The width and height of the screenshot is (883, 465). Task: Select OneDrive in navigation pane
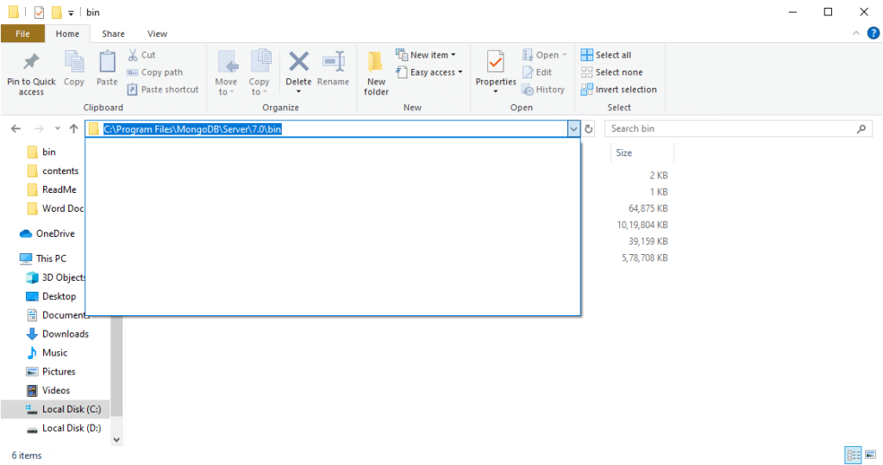pyautogui.click(x=47, y=233)
